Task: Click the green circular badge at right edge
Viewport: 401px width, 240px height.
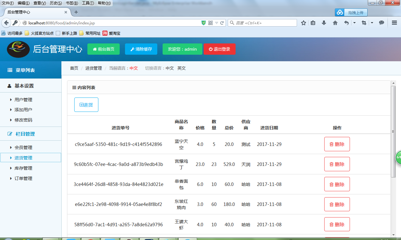Action: 398,157
